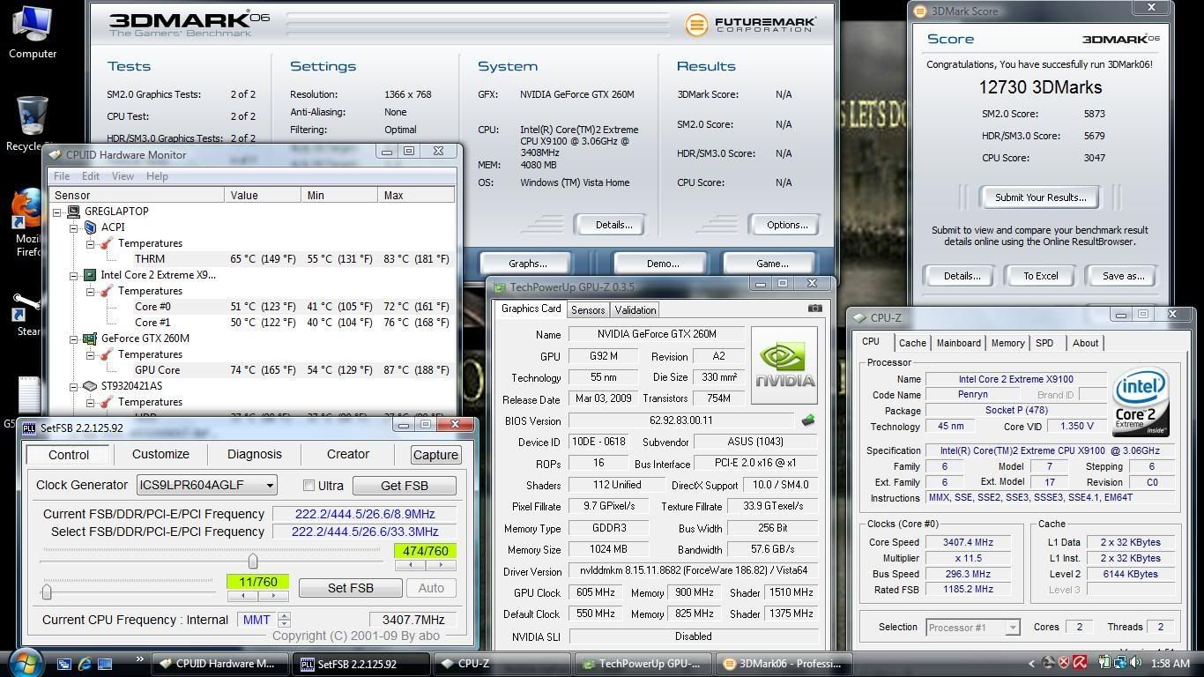Click the GPU-Z screenshot camera icon
Image resolution: width=1204 pixels, height=677 pixels.
[814, 309]
